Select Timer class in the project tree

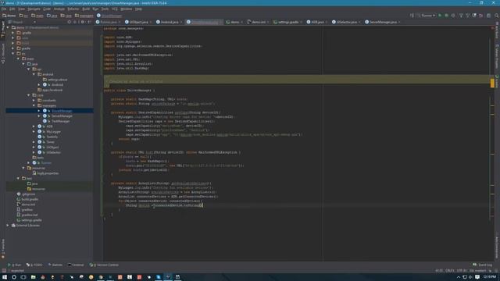point(50,142)
